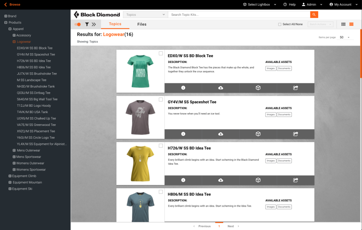362x230 pixels.
Task: Open the Items per page dropdown
Action: [x=344, y=37]
